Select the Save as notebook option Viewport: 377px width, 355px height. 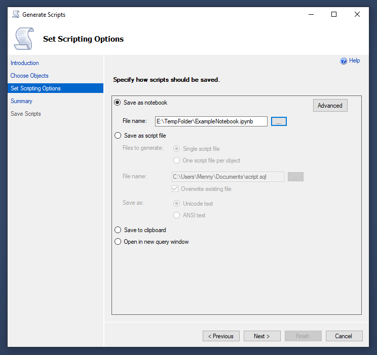click(x=118, y=103)
